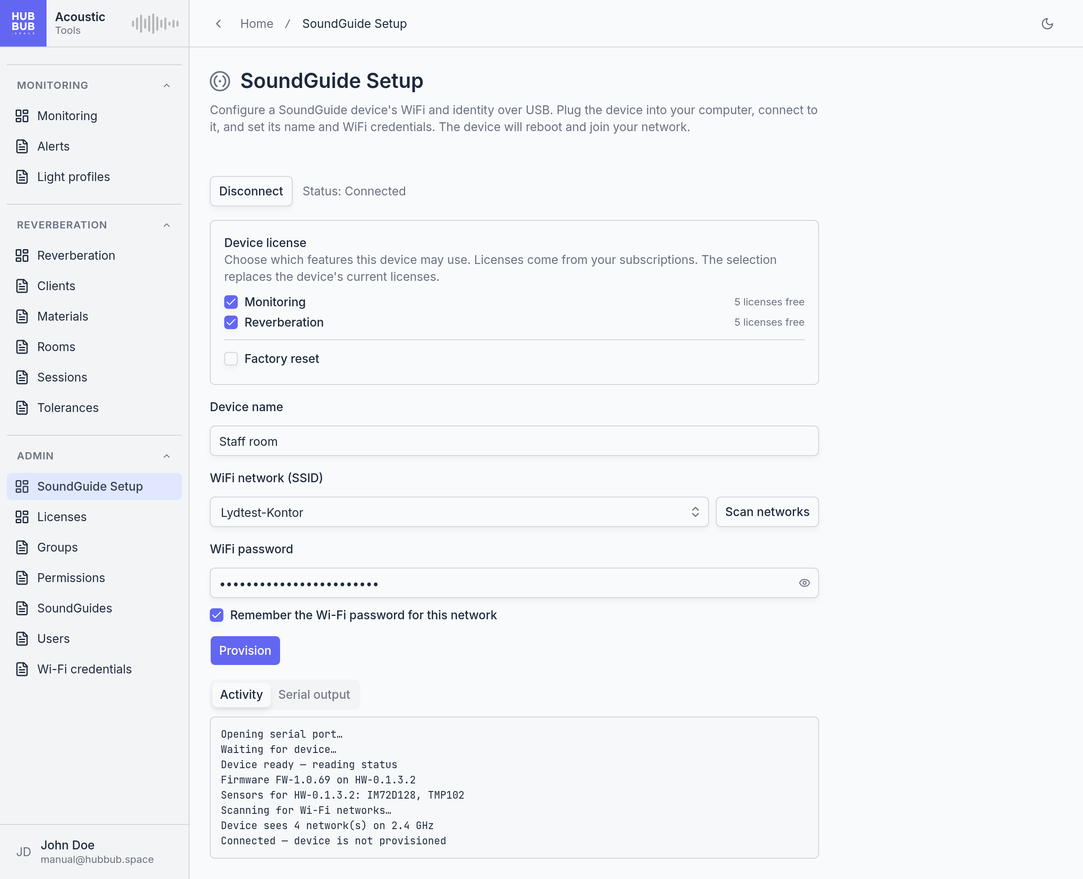
Task: Click the Scan networks button
Action: click(767, 512)
